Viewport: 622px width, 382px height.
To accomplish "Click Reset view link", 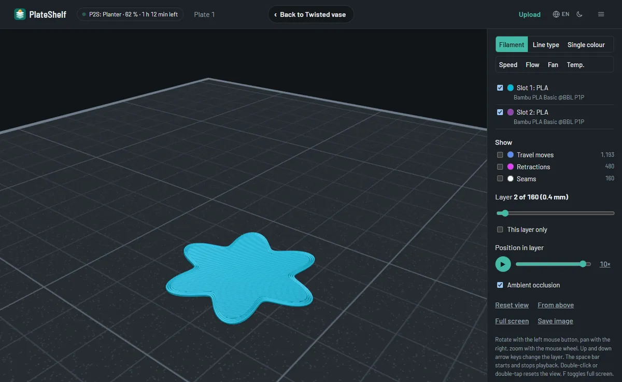I will pos(512,305).
